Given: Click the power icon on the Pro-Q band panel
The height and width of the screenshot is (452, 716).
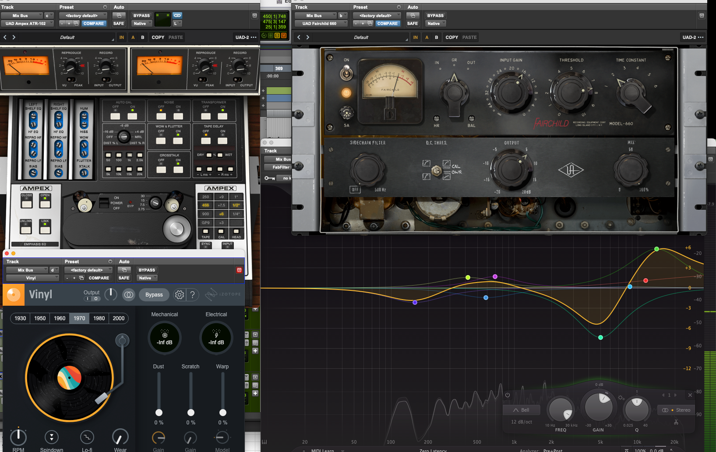Looking at the screenshot, I should (x=507, y=395).
